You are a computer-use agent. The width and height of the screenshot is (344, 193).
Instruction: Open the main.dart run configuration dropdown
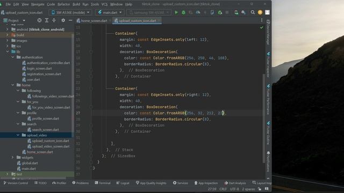pyautogui.click(x=110, y=12)
